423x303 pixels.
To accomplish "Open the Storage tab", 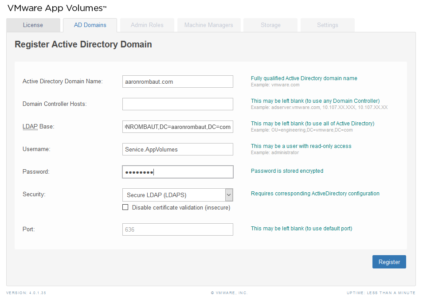I will coord(270,25).
